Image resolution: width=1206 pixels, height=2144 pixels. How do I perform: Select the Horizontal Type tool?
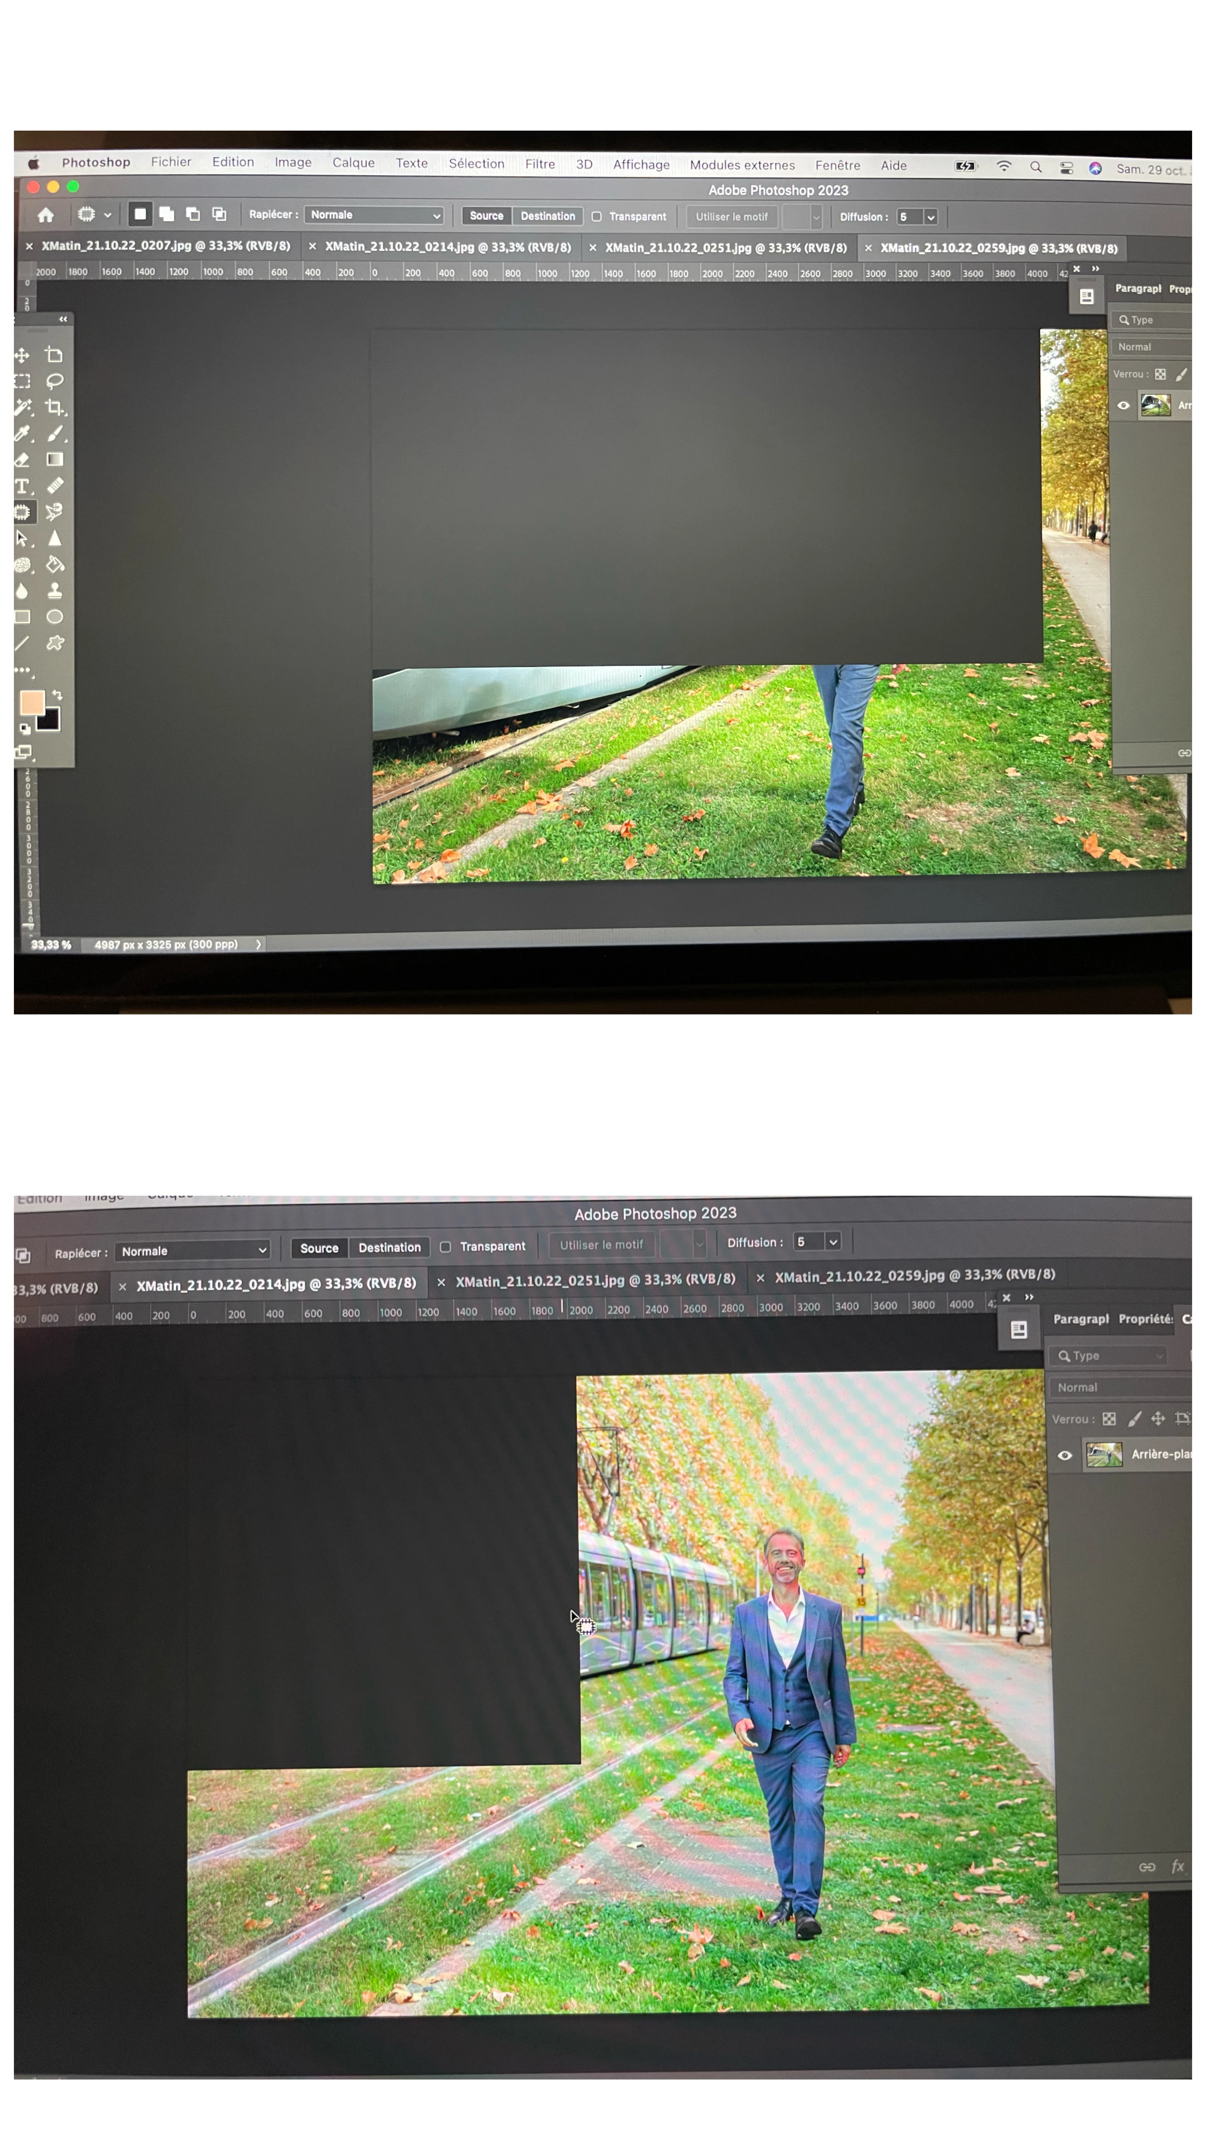22,486
